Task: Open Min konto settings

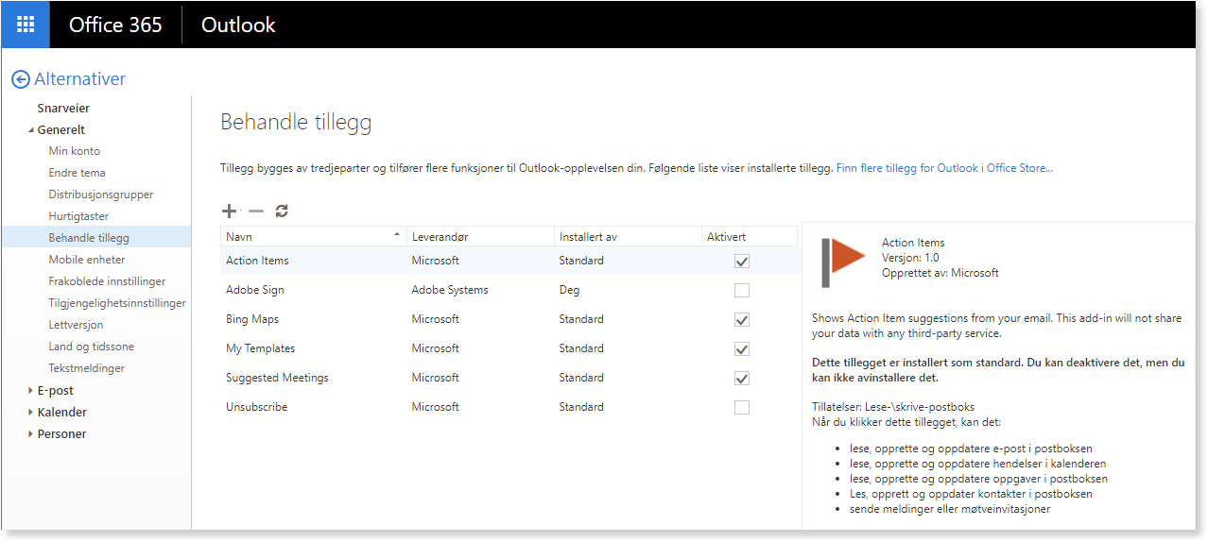Action: [75, 151]
